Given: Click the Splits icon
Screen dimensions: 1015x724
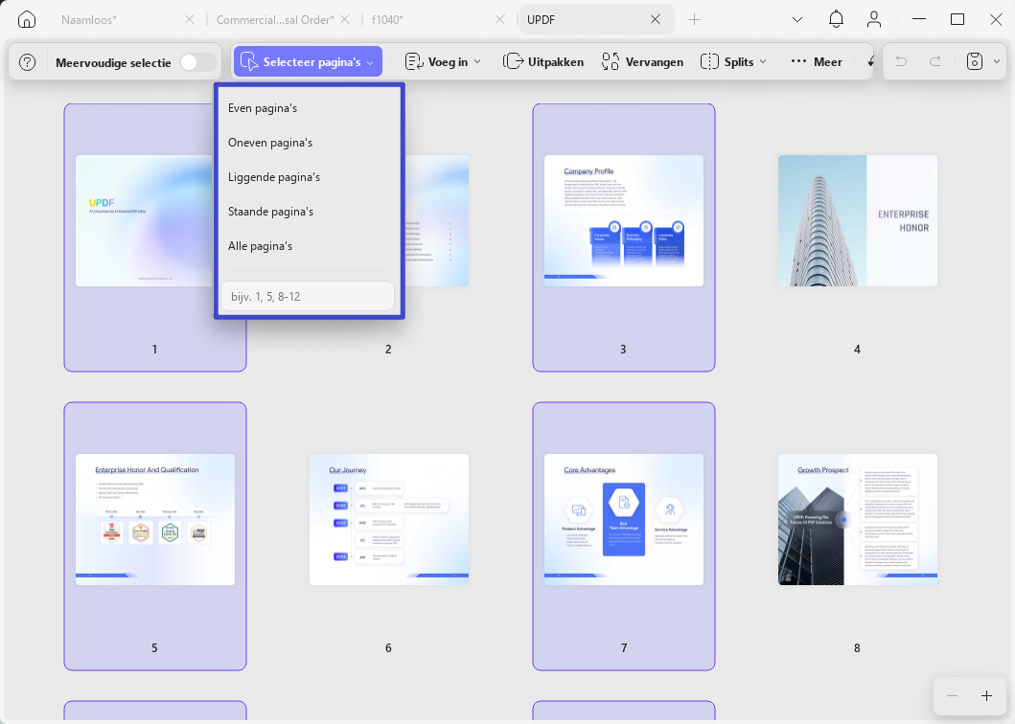Looking at the screenshot, I should click(709, 61).
